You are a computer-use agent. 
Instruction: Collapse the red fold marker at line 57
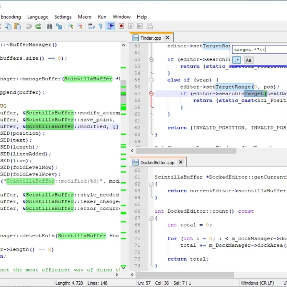[x=151, y=94]
